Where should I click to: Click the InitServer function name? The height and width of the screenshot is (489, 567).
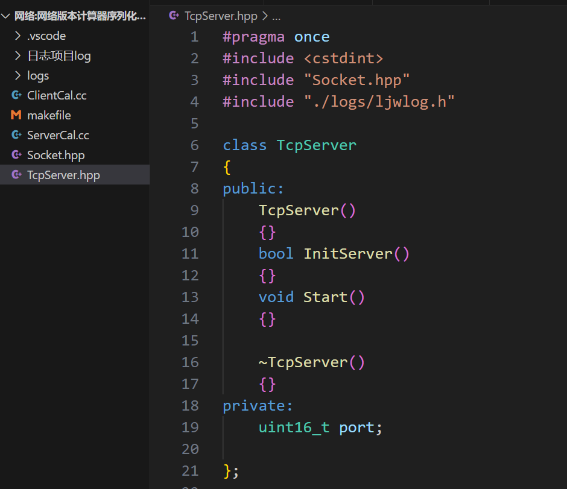(x=348, y=254)
